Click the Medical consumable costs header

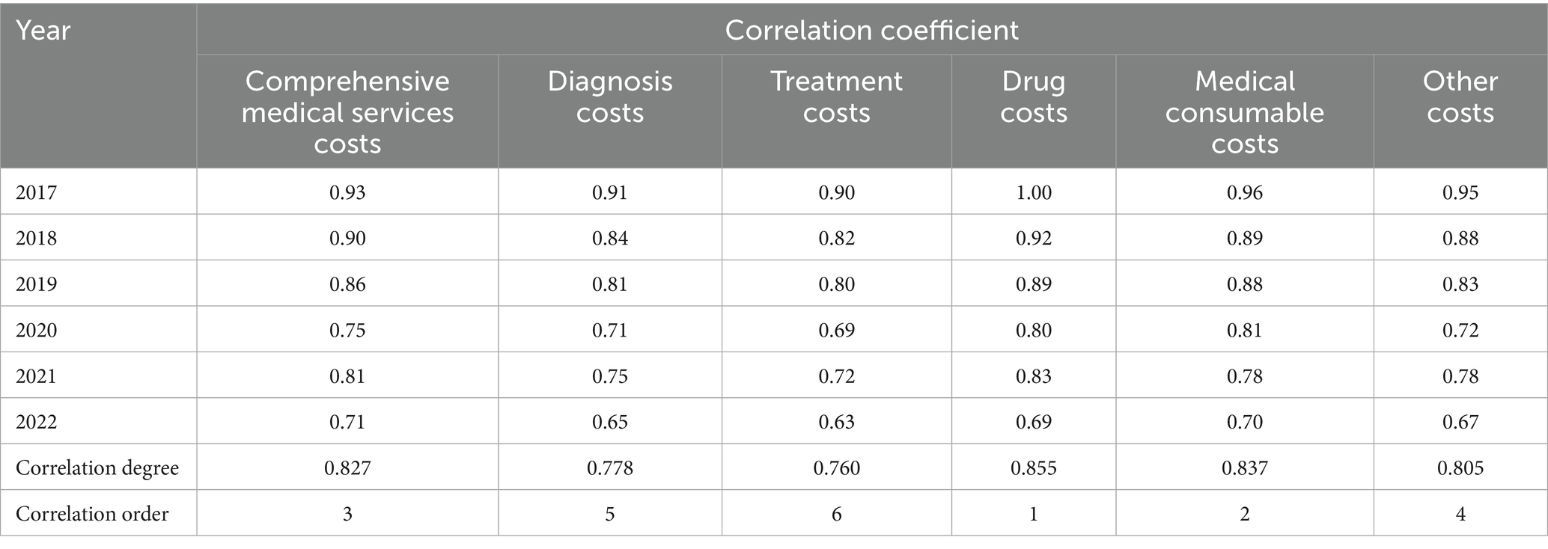1244,112
